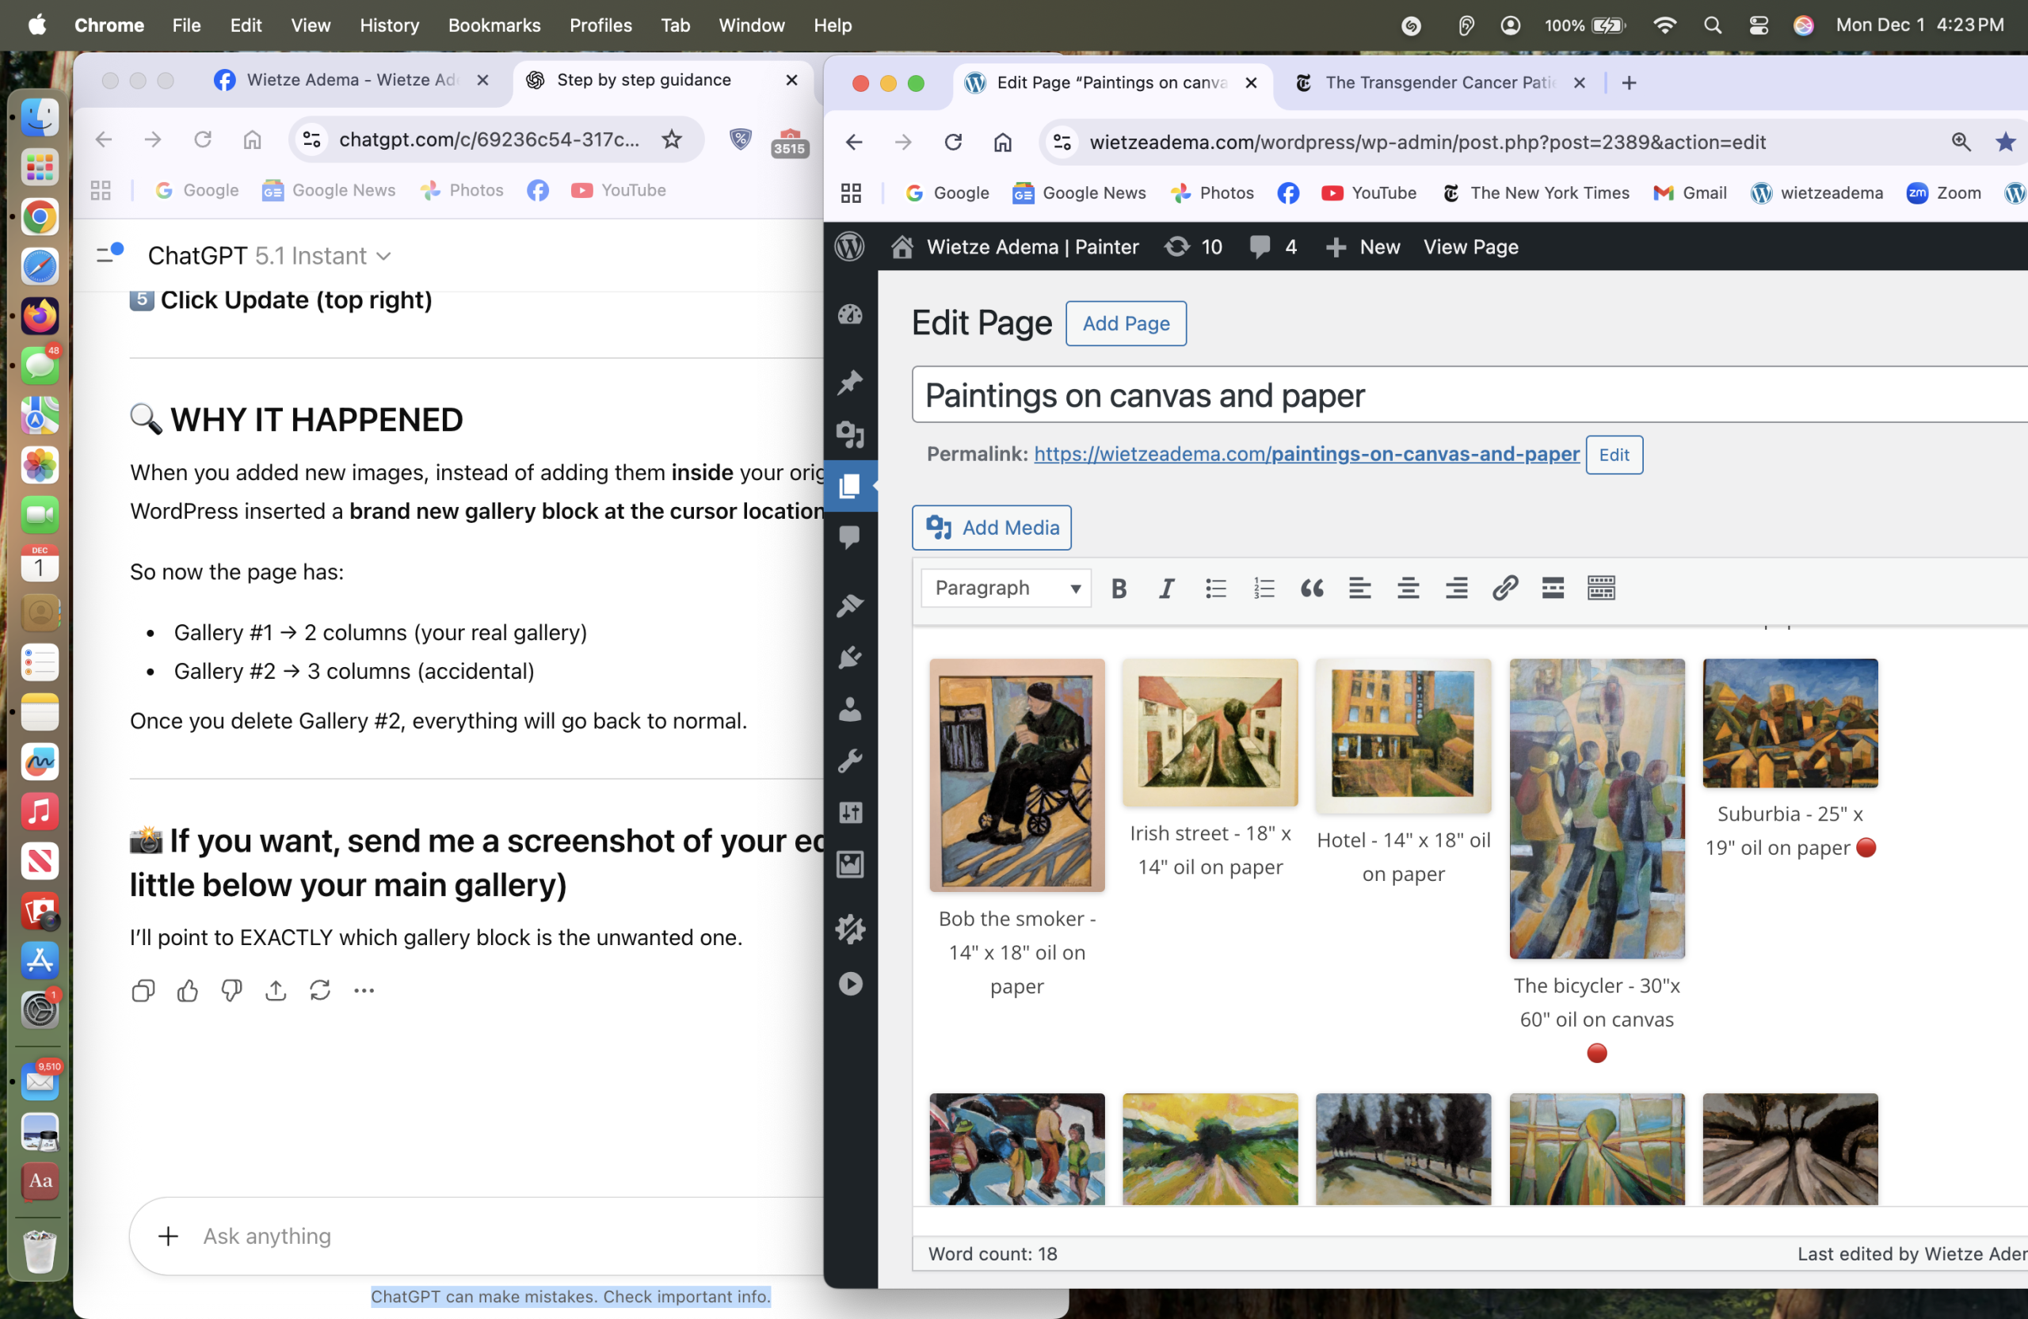Click the star on the ChatGPT address bar
The height and width of the screenshot is (1319, 2028).
[x=672, y=139]
